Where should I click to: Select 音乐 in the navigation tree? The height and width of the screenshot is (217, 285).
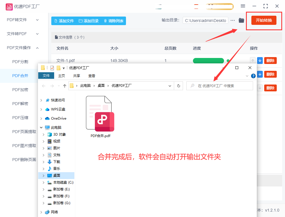coord(56,168)
